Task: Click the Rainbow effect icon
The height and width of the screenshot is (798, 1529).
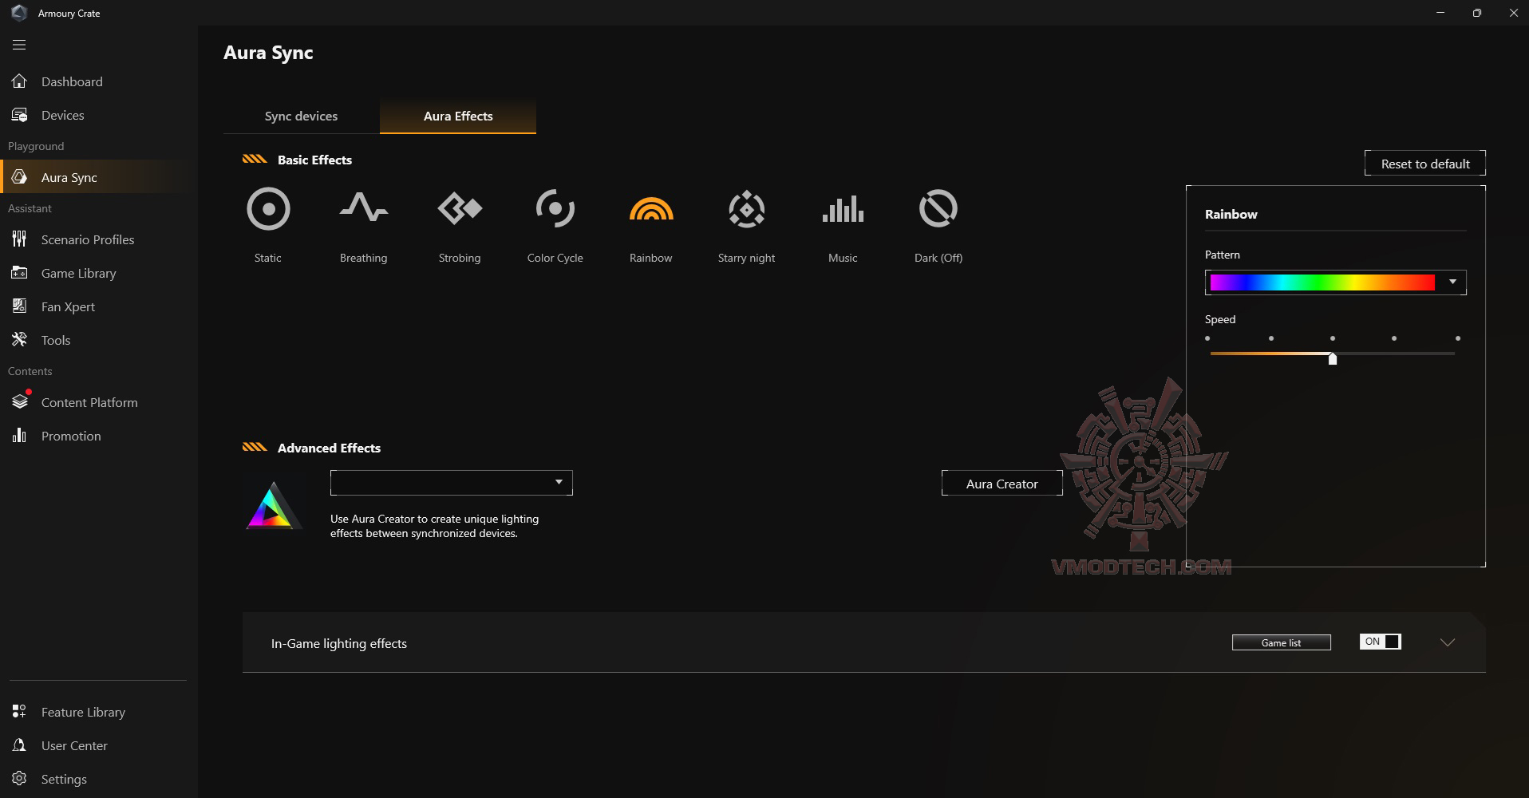Action: click(651, 209)
